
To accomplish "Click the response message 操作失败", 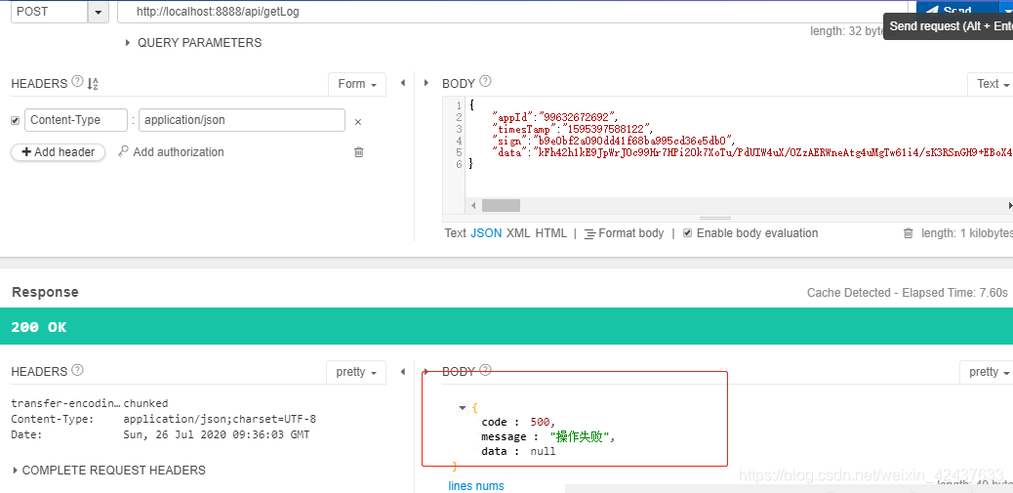I will tap(579, 436).
